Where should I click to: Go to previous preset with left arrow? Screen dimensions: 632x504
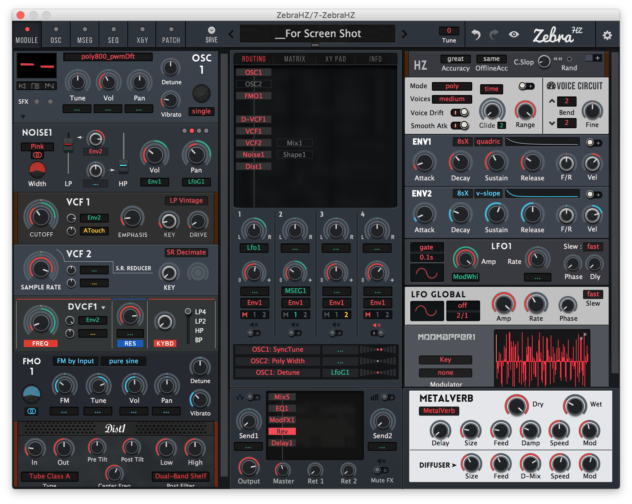pos(231,34)
